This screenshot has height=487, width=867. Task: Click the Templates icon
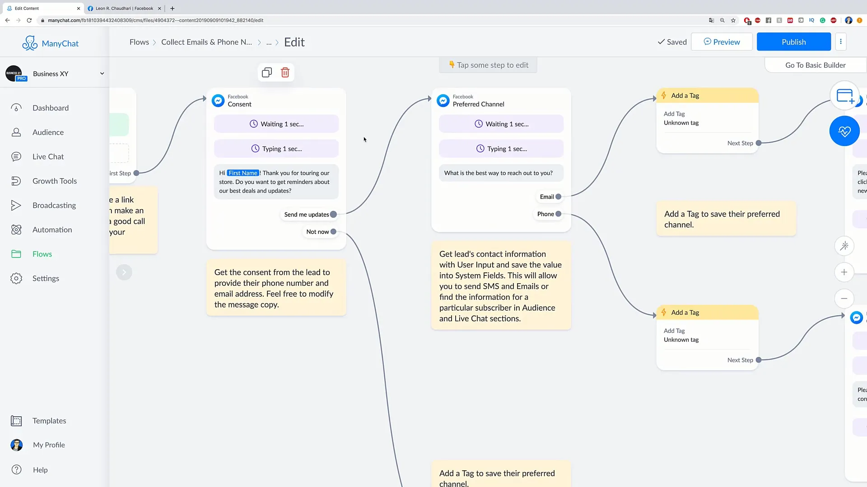coord(16,421)
